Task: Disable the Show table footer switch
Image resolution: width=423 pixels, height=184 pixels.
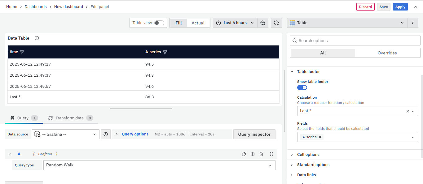Action: click(302, 88)
